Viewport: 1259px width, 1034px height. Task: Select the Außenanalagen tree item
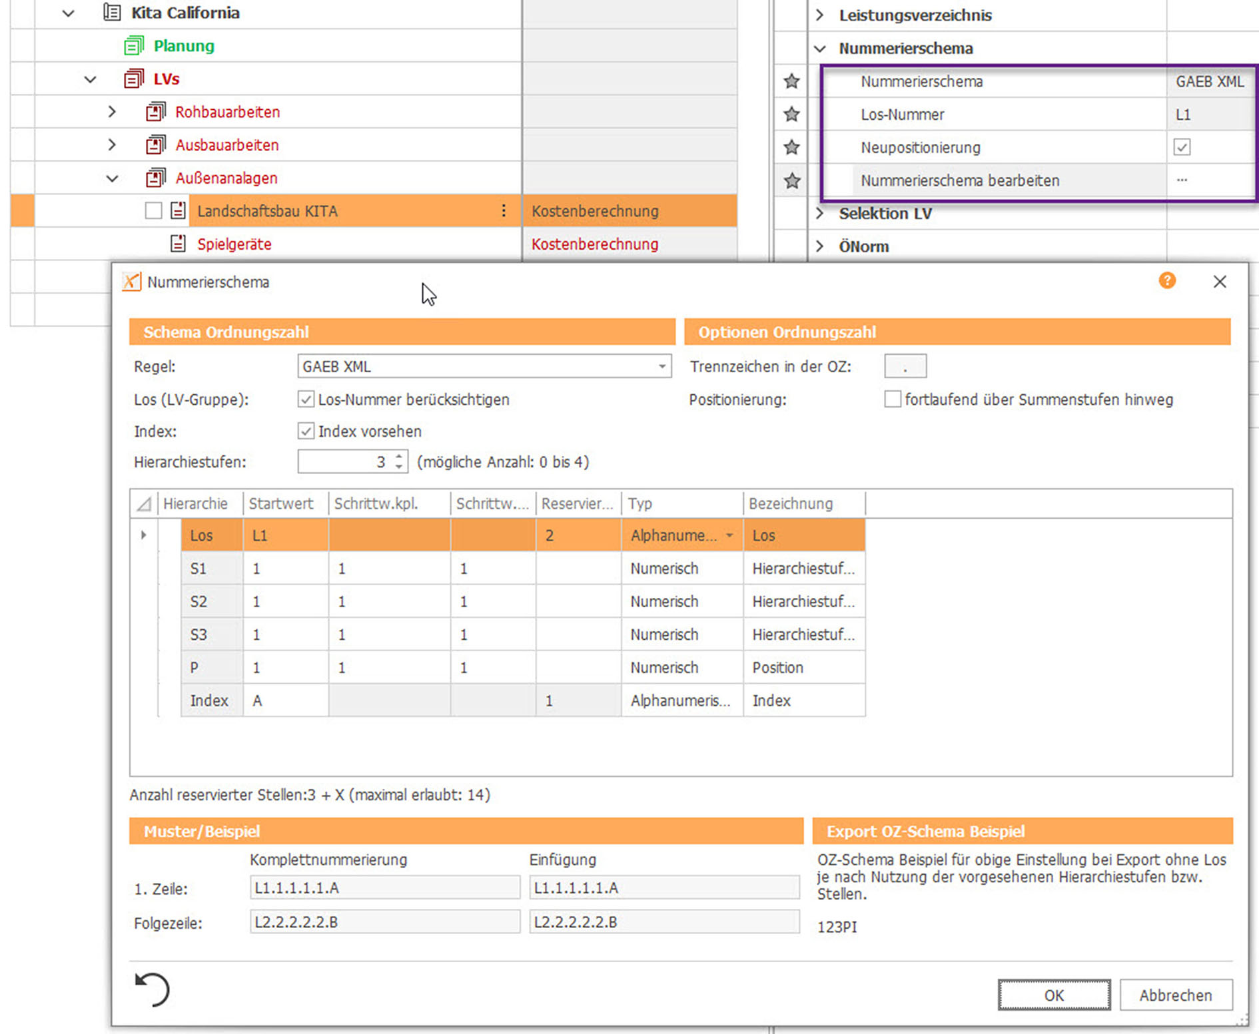pos(226,178)
